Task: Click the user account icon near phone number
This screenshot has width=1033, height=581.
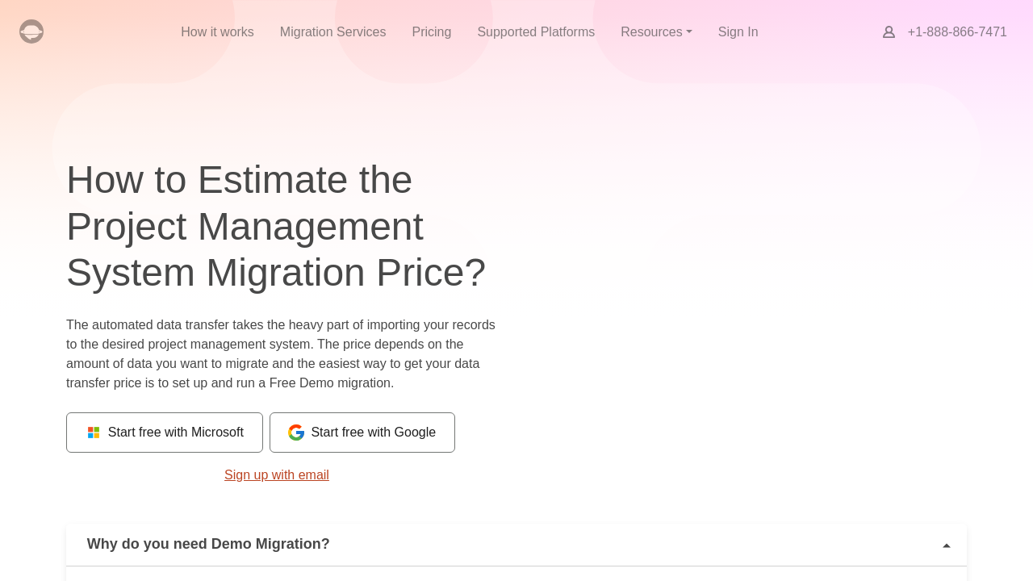Action: [889, 32]
